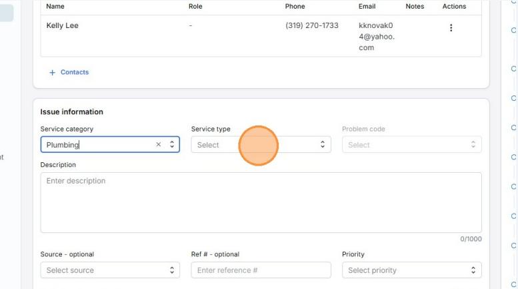Select the Kelly Lee contact name
The width and height of the screenshot is (518, 289).
point(63,26)
